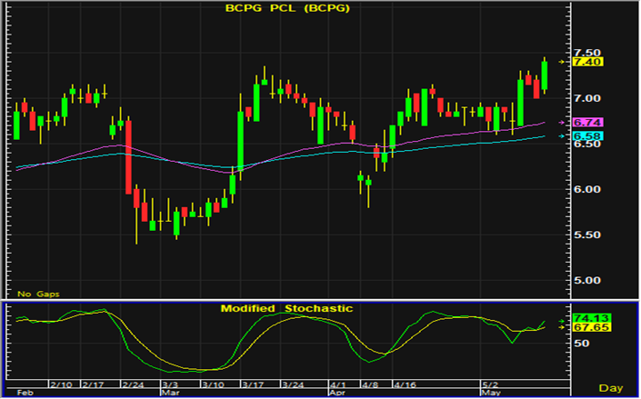Click the last green candlestick near 7.40
The width and height of the screenshot is (641, 399).
544,75
